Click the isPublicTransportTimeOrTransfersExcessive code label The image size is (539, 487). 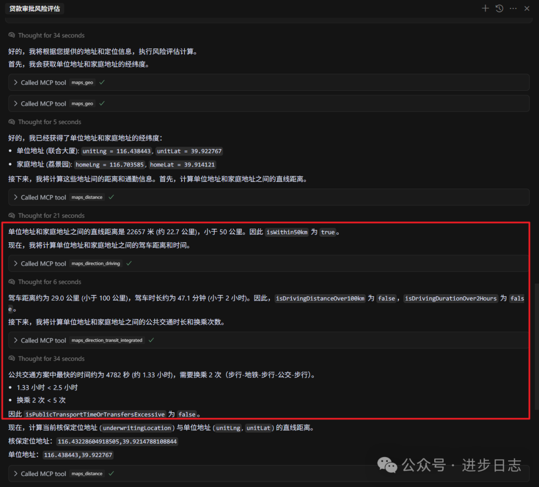tap(95, 415)
